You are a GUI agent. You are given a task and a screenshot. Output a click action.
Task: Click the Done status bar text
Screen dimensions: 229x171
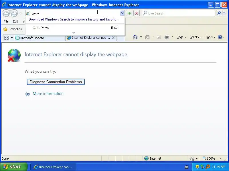pyautogui.click(x=5, y=158)
